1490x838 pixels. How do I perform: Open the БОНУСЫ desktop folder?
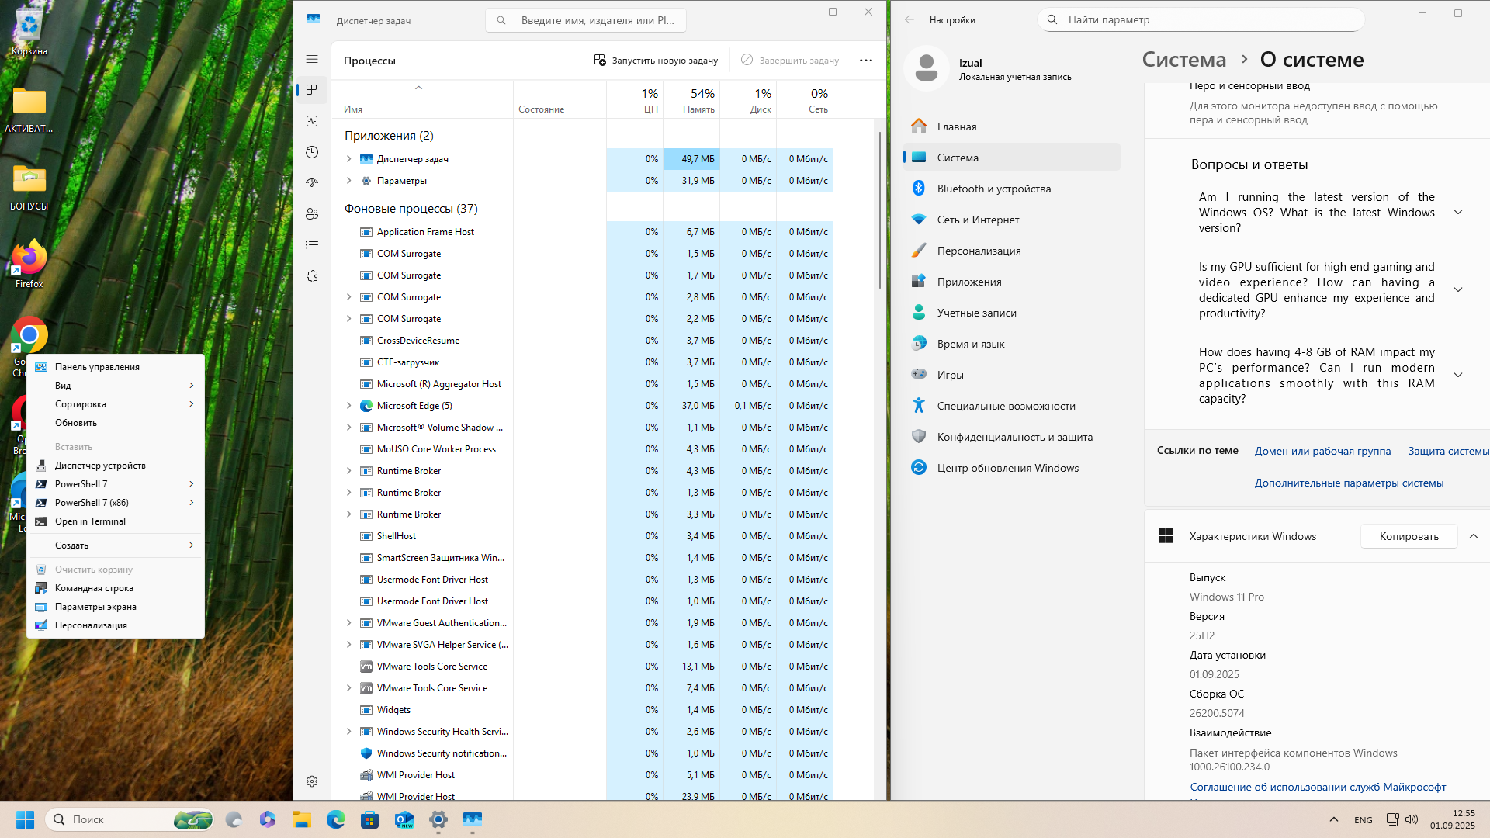tap(29, 188)
